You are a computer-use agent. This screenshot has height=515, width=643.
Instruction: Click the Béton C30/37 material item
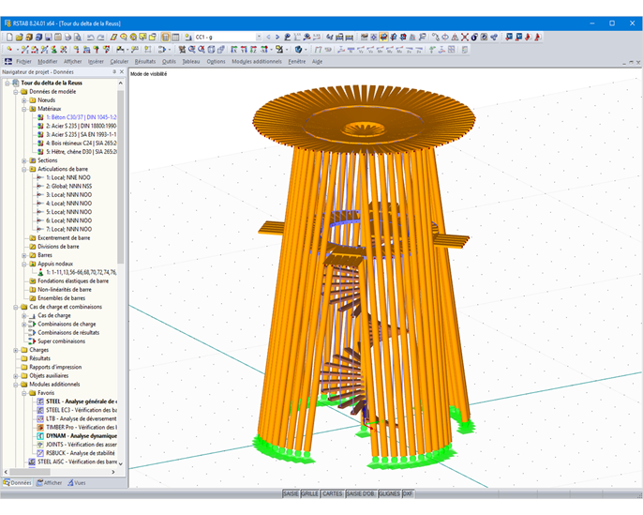pos(80,117)
